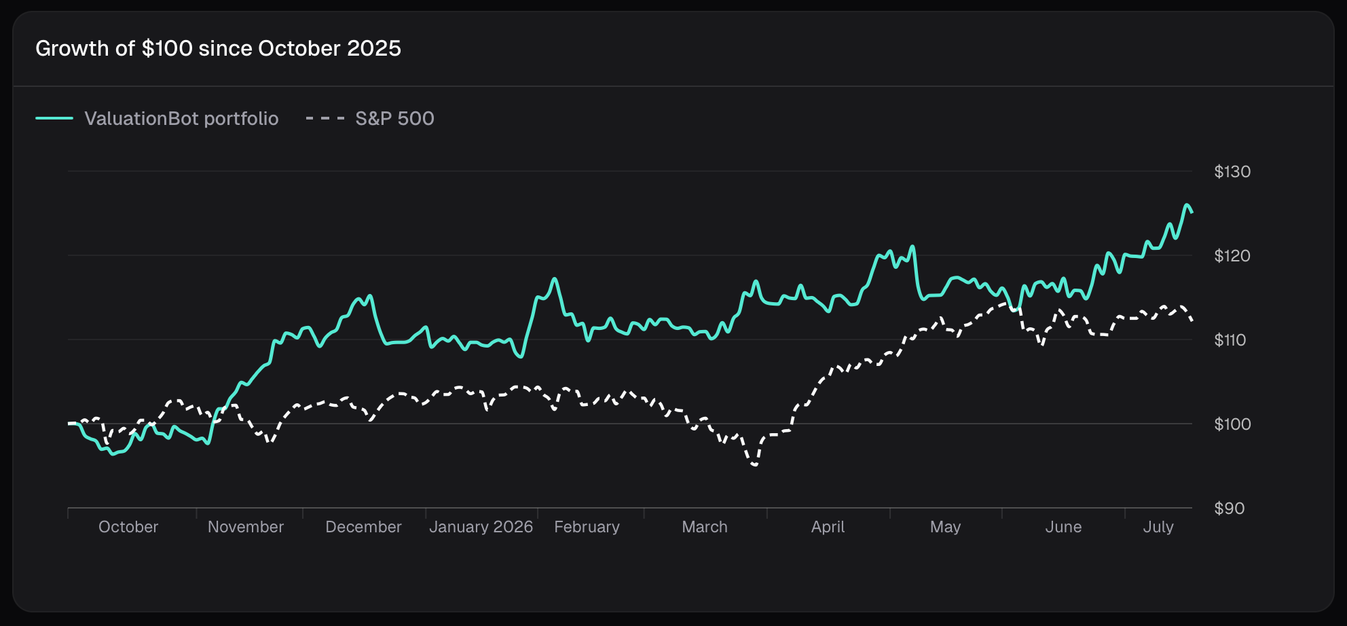Click the ValuationBot line's final peak in July

[1187, 205]
